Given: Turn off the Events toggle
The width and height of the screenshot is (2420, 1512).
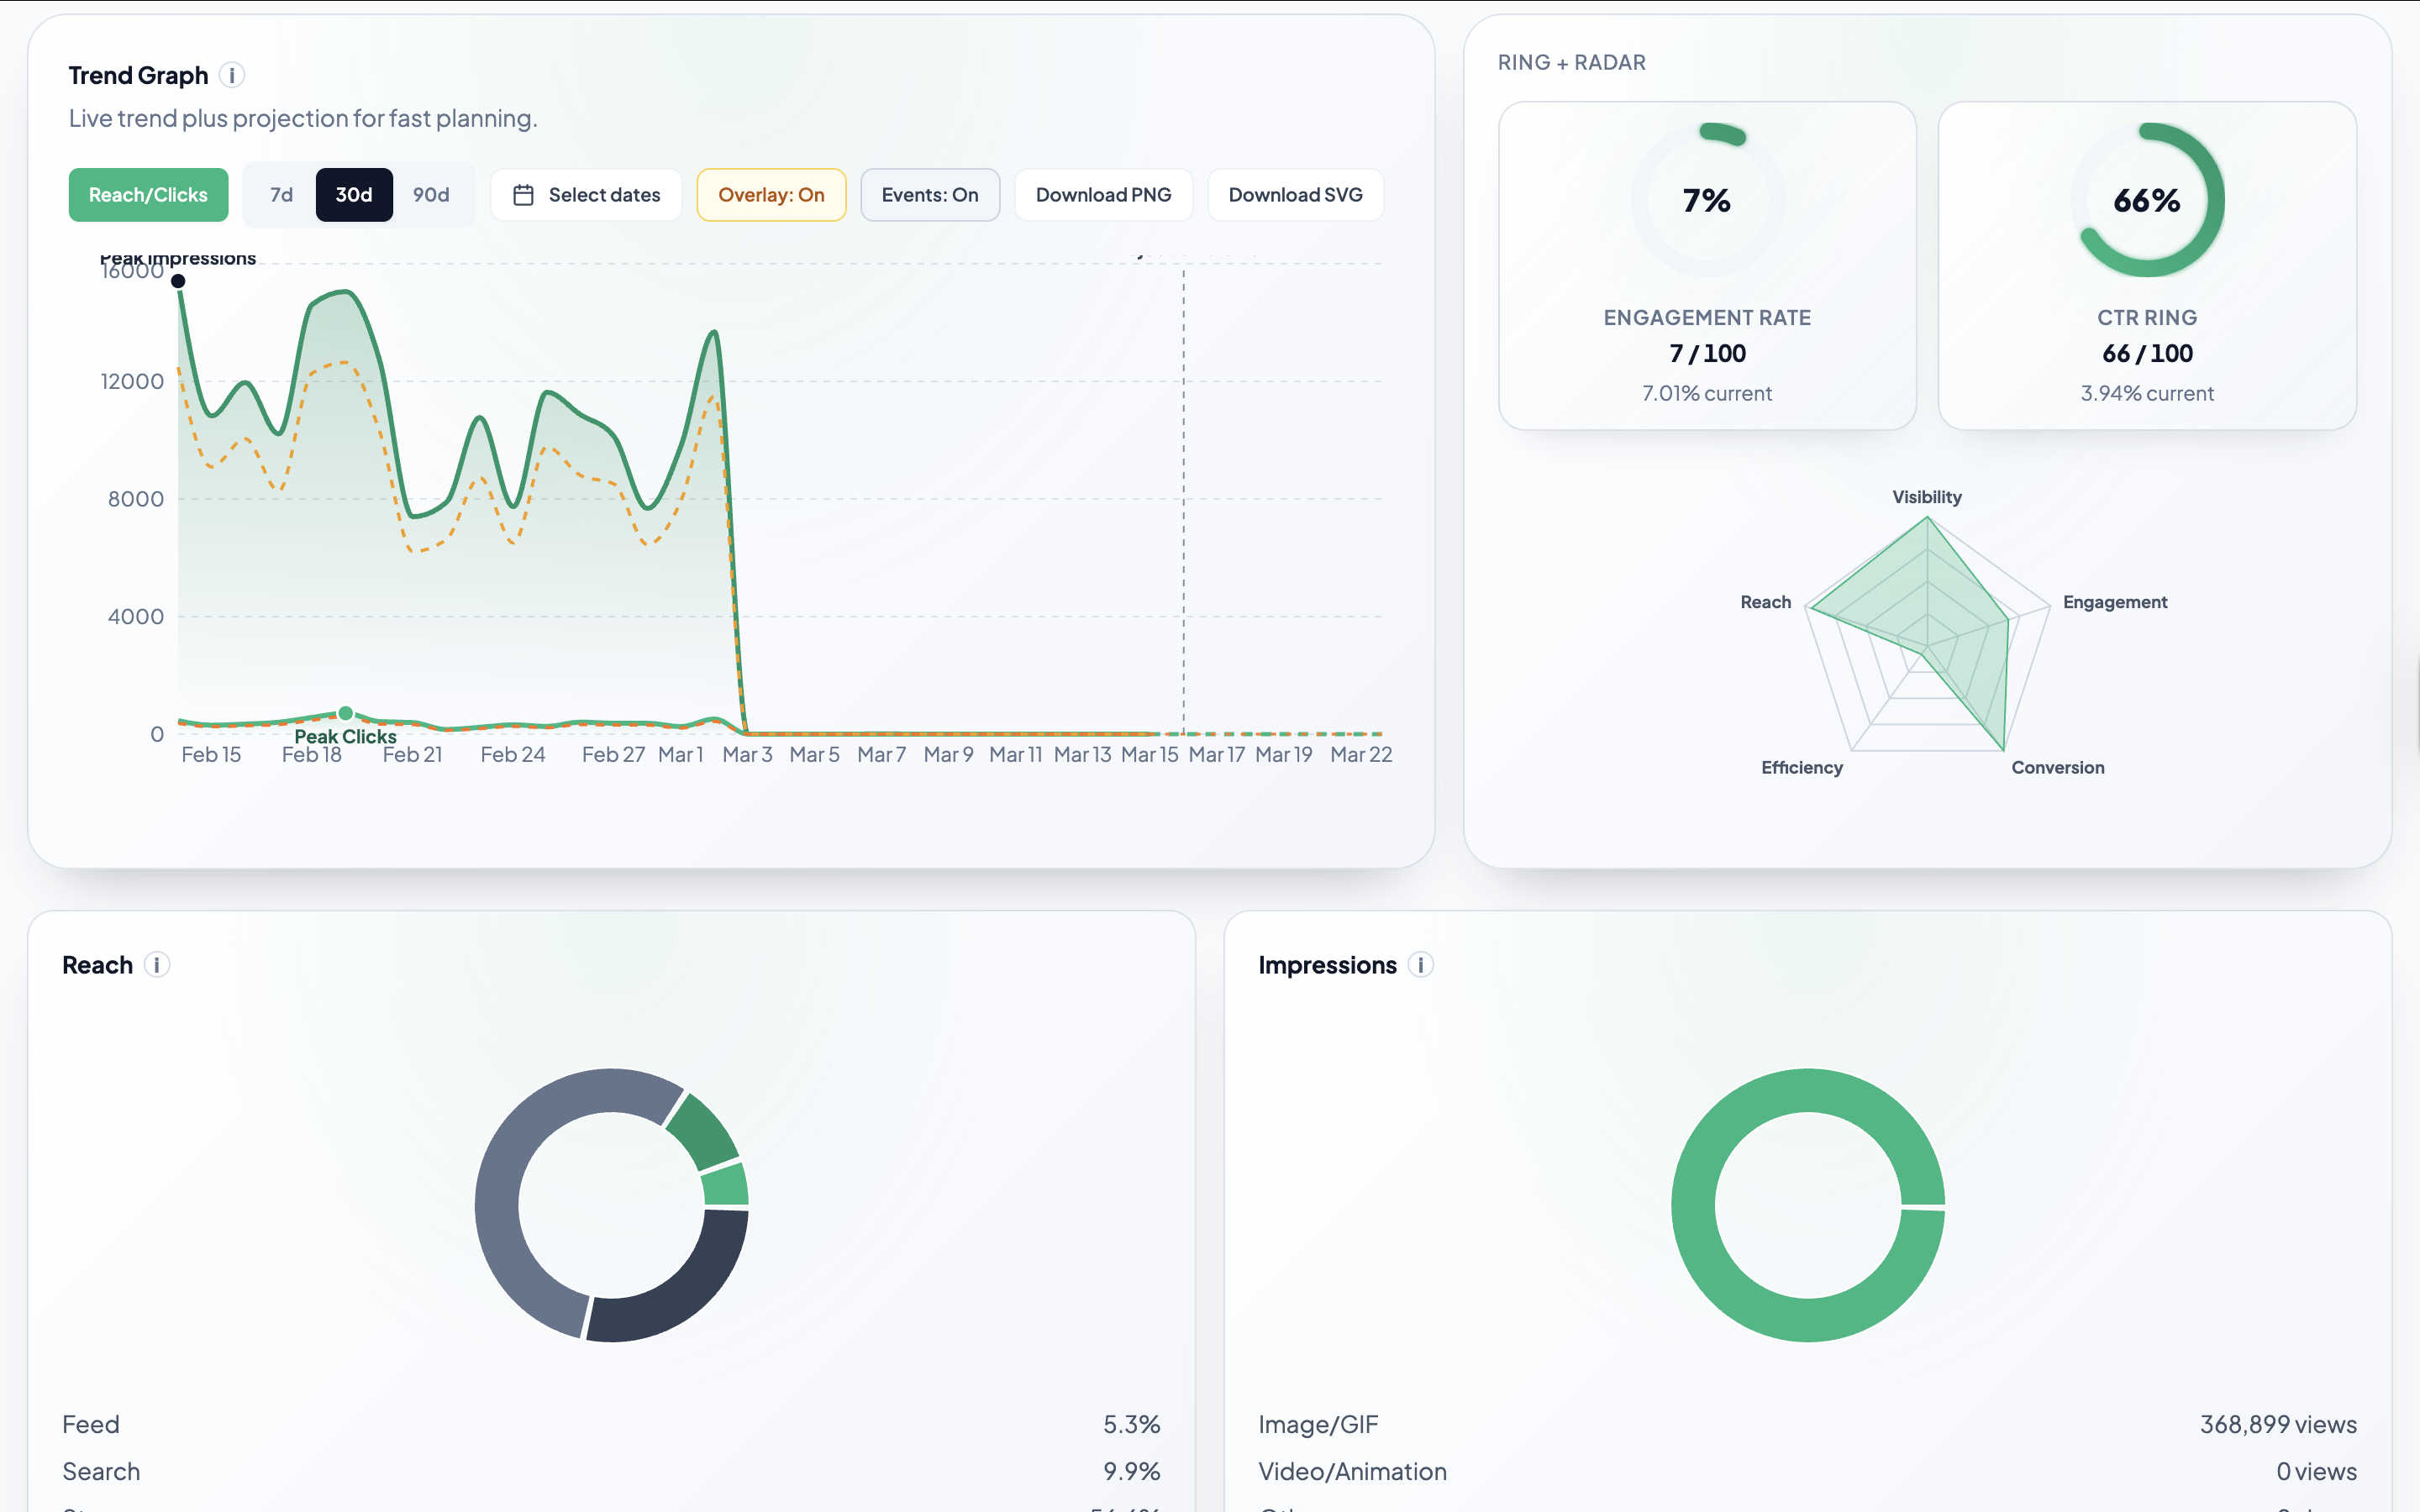Looking at the screenshot, I should 929,195.
